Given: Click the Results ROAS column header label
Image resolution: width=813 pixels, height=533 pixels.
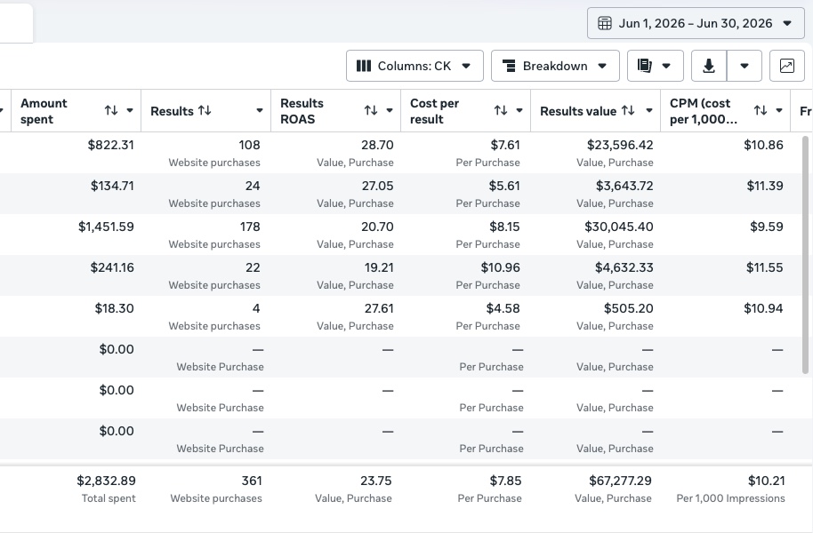Looking at the screenshot, I should pos(302,111).
